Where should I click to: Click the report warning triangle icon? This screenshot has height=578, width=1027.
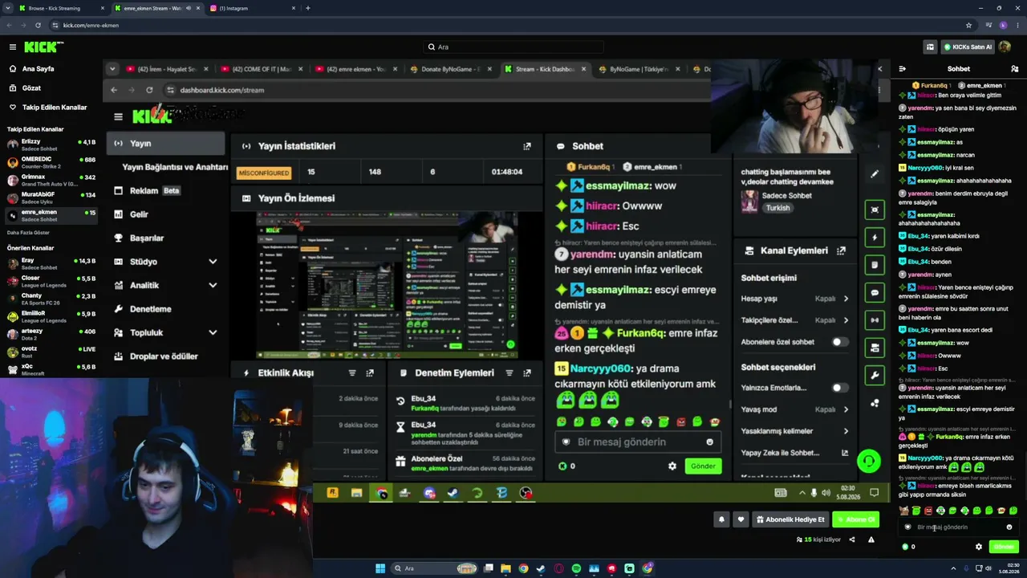871,539
